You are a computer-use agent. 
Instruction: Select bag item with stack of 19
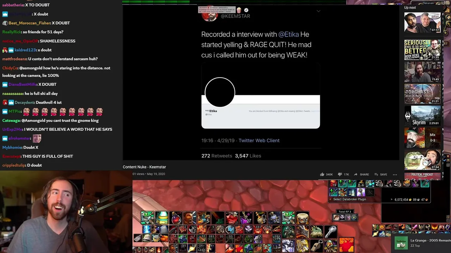333,183
